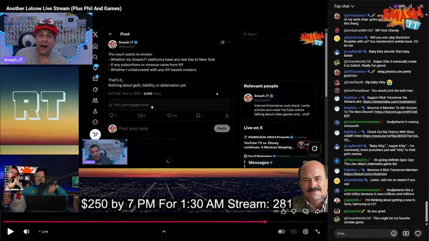Image resolution: width=429 pixels, height=241 pixels.
Task: Send a heart reaction in chat
Action: click(418, 233)
